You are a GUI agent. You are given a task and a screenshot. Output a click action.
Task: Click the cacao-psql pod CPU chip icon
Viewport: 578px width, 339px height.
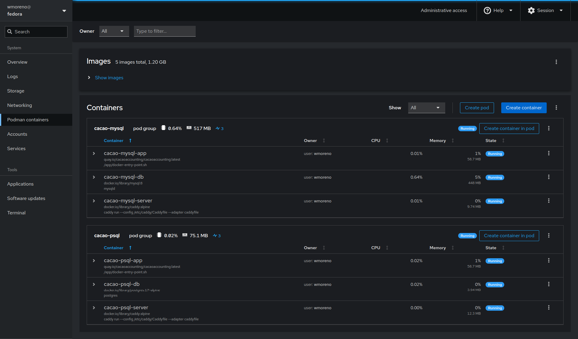tap(159, 235)
